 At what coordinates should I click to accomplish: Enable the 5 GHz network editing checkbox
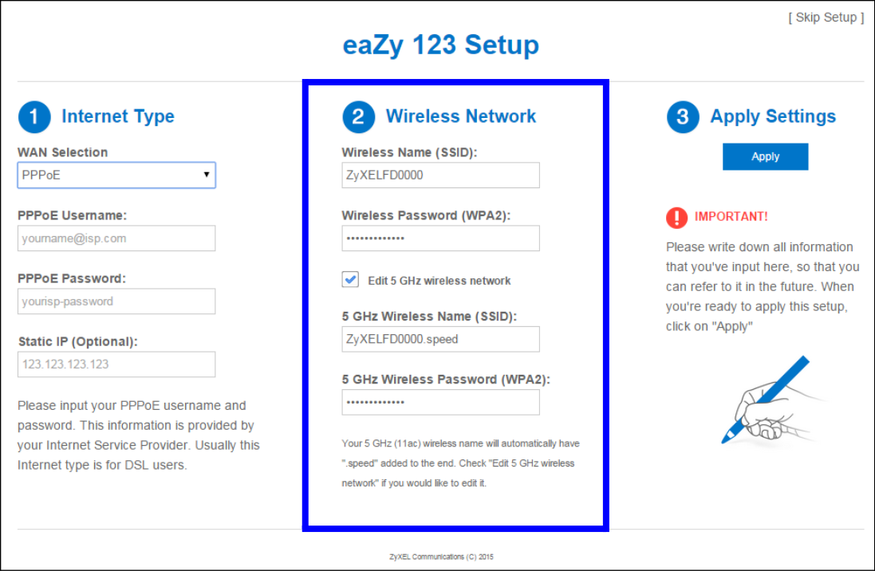(349, 280)
